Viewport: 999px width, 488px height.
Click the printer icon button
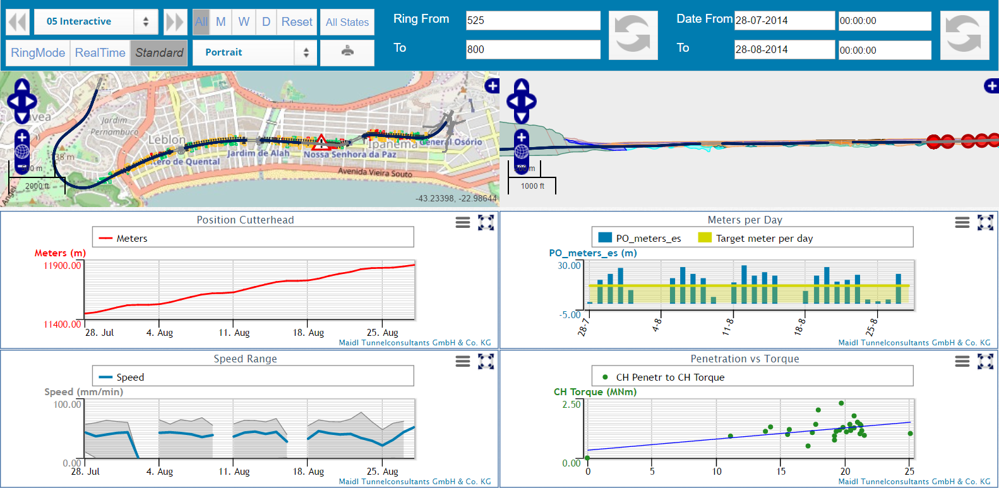pyautogui.click(x=347, y=52)
